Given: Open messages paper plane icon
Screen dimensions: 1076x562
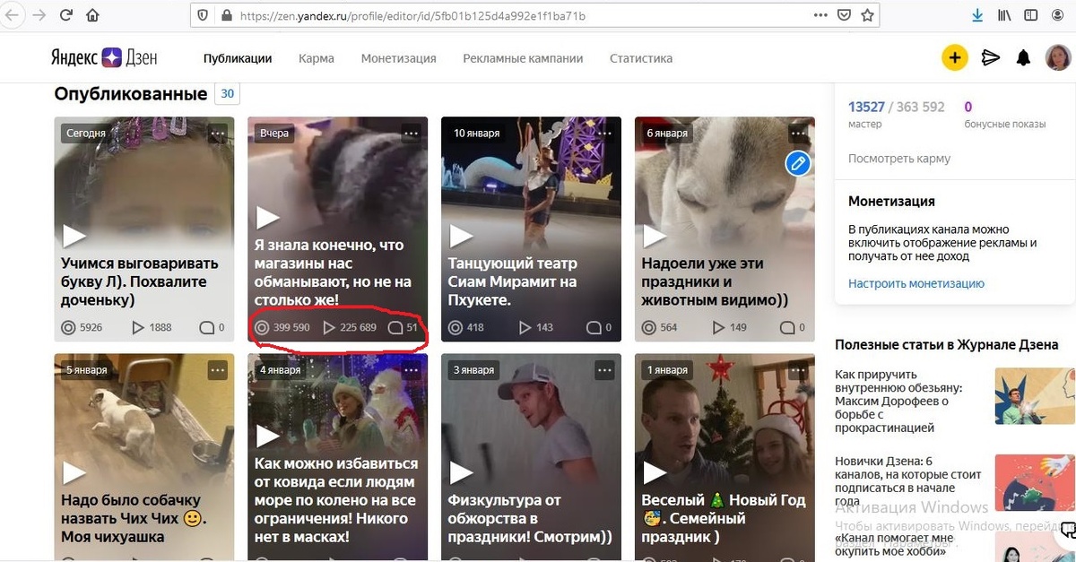Looking at the screenshot, I should coord(990,58).
